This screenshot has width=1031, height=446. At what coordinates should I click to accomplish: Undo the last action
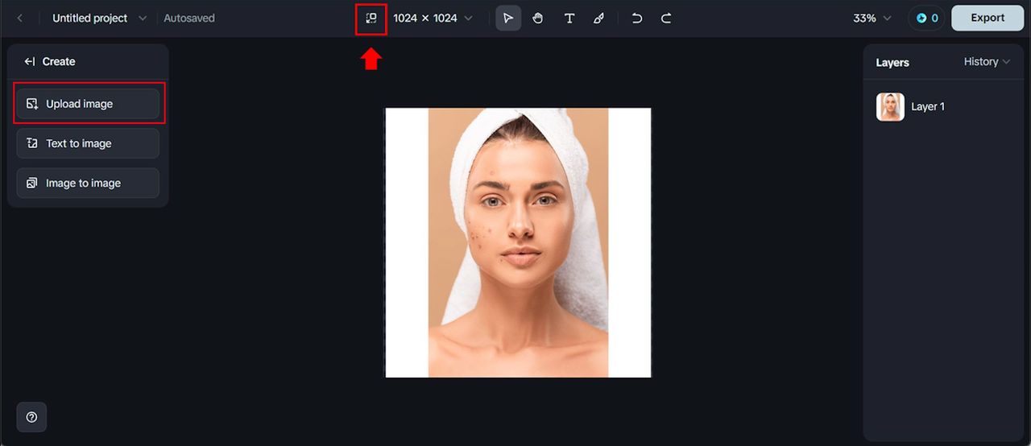click(636, 18)
